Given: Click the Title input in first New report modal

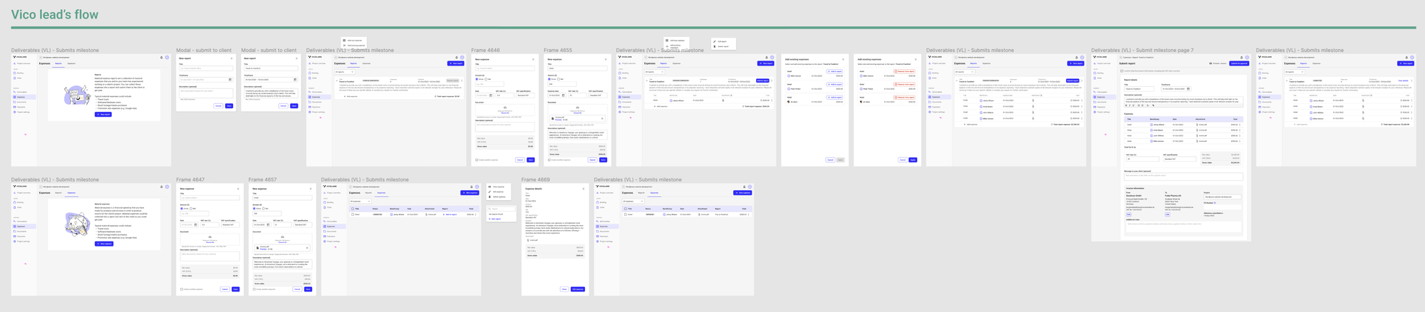Looking at the screenshot, I should click(x=206, y=69).
